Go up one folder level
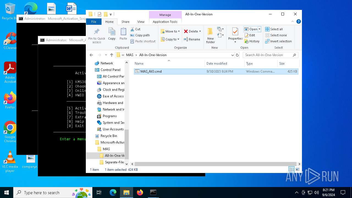Screen dimensions: 352x198 (x=111, y=55)
